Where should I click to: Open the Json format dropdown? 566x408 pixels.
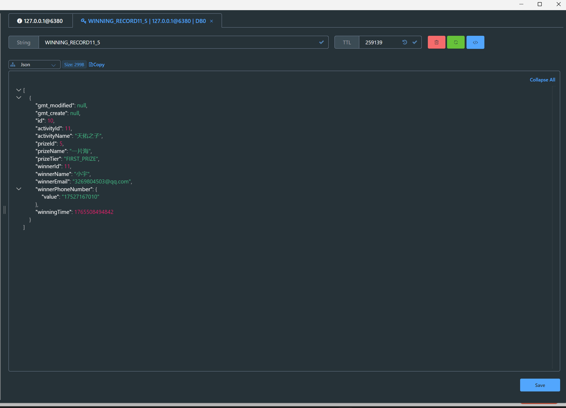34,65
